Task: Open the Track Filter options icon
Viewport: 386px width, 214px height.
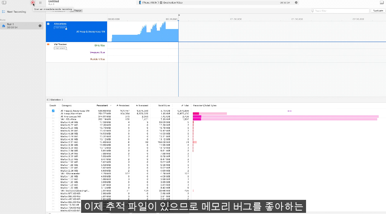Action: [313, 11]
